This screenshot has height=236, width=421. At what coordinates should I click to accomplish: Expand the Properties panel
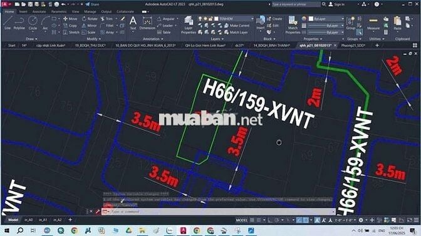click(x=312, y=39)
